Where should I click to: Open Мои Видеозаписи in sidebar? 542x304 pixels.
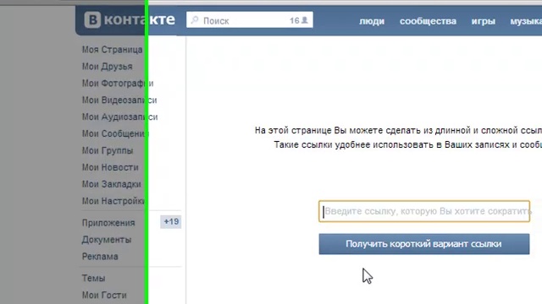pyautogui.click(x=119, y=100)
